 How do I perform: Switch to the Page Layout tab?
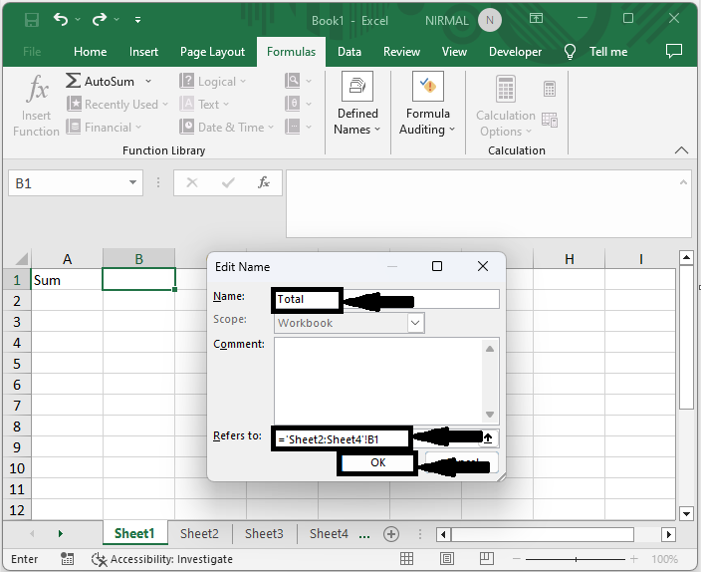click(212, 52)
